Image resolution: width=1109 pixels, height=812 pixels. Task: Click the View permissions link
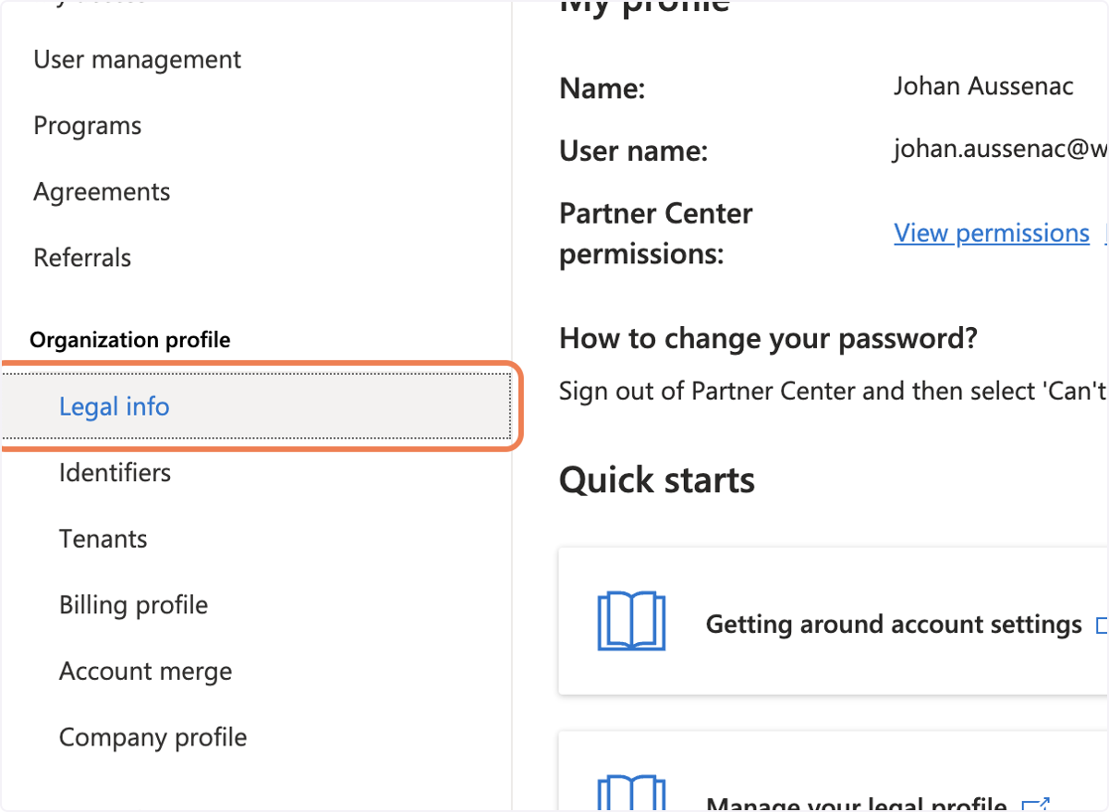pyautogui.click(x=992, y=234)
